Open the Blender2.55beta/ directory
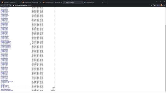166x93 pixels. click(x=6, y=45)
